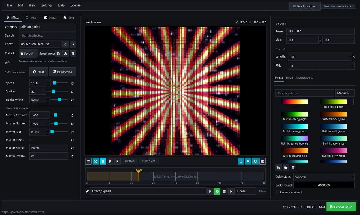The image size is (360, 215).
Task: Open the Master Rotate dropdown set to 0°
Action: coord(49,156)
